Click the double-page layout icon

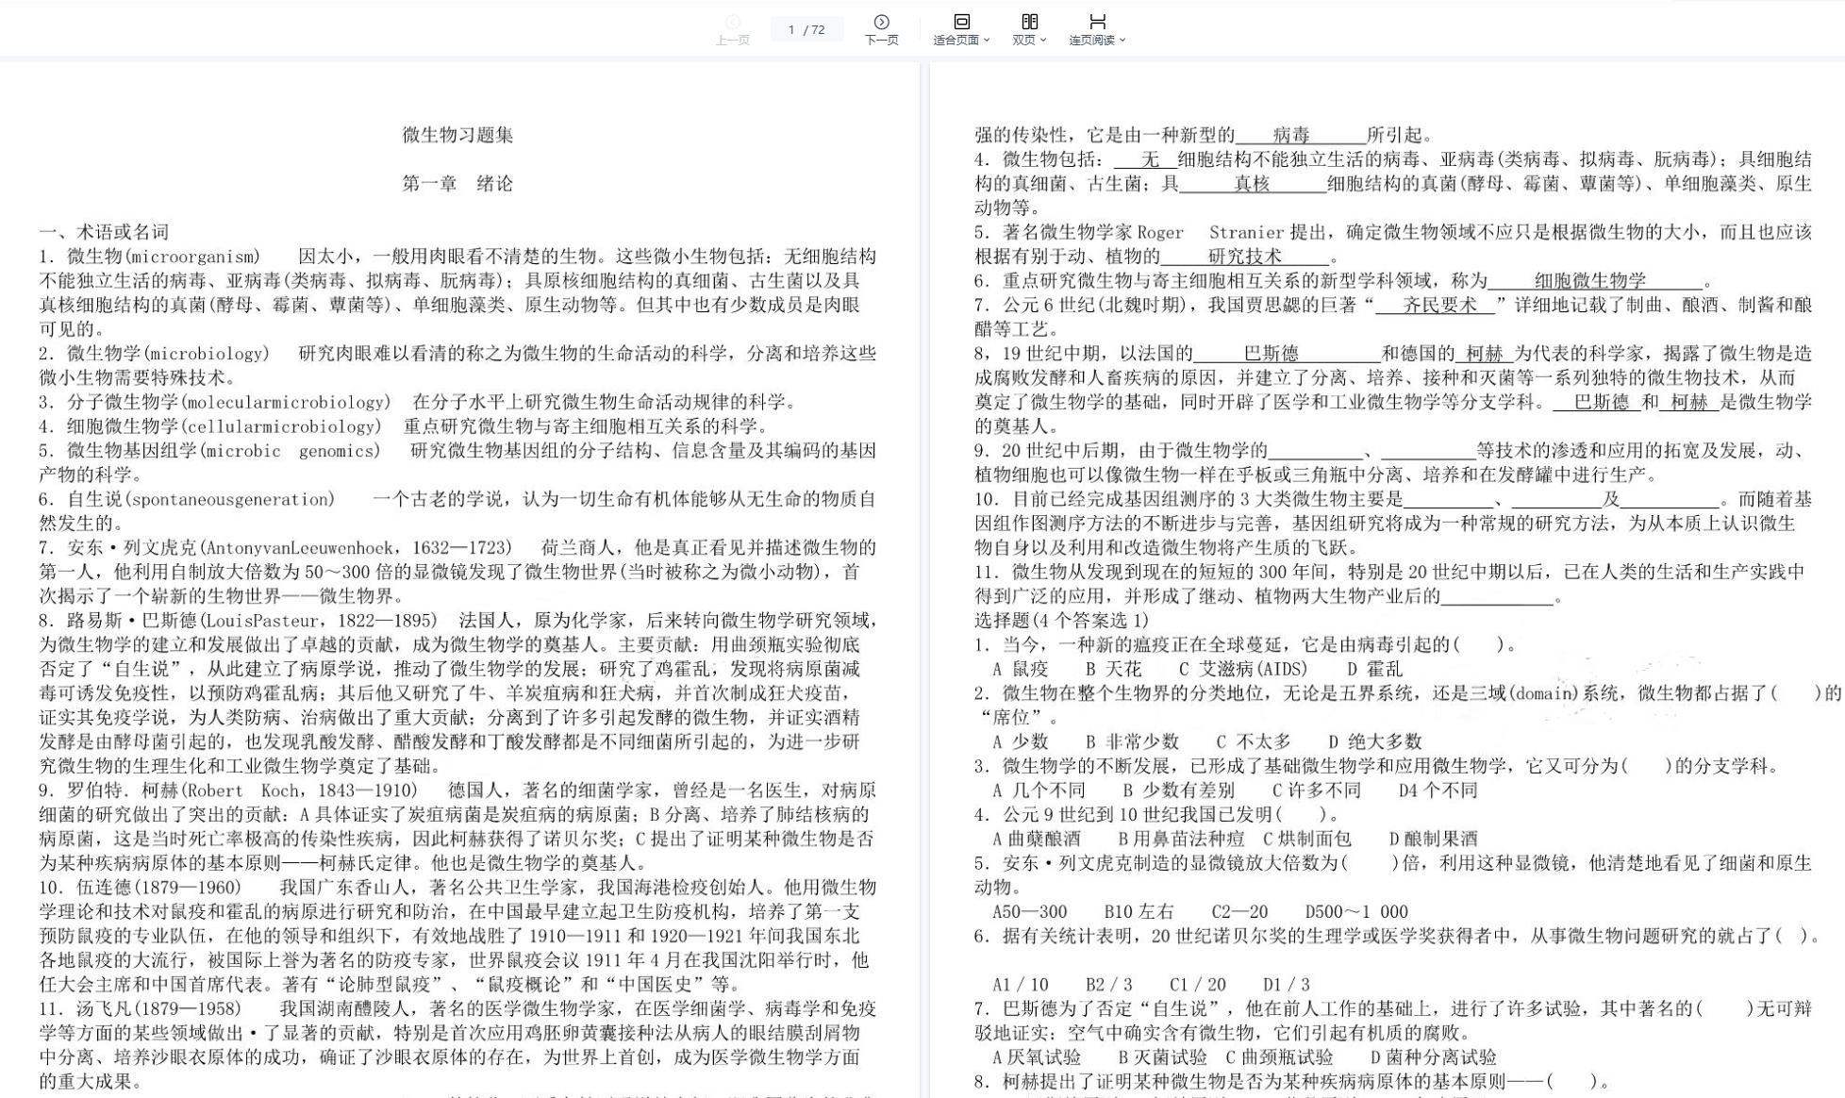pos(1029,22)
